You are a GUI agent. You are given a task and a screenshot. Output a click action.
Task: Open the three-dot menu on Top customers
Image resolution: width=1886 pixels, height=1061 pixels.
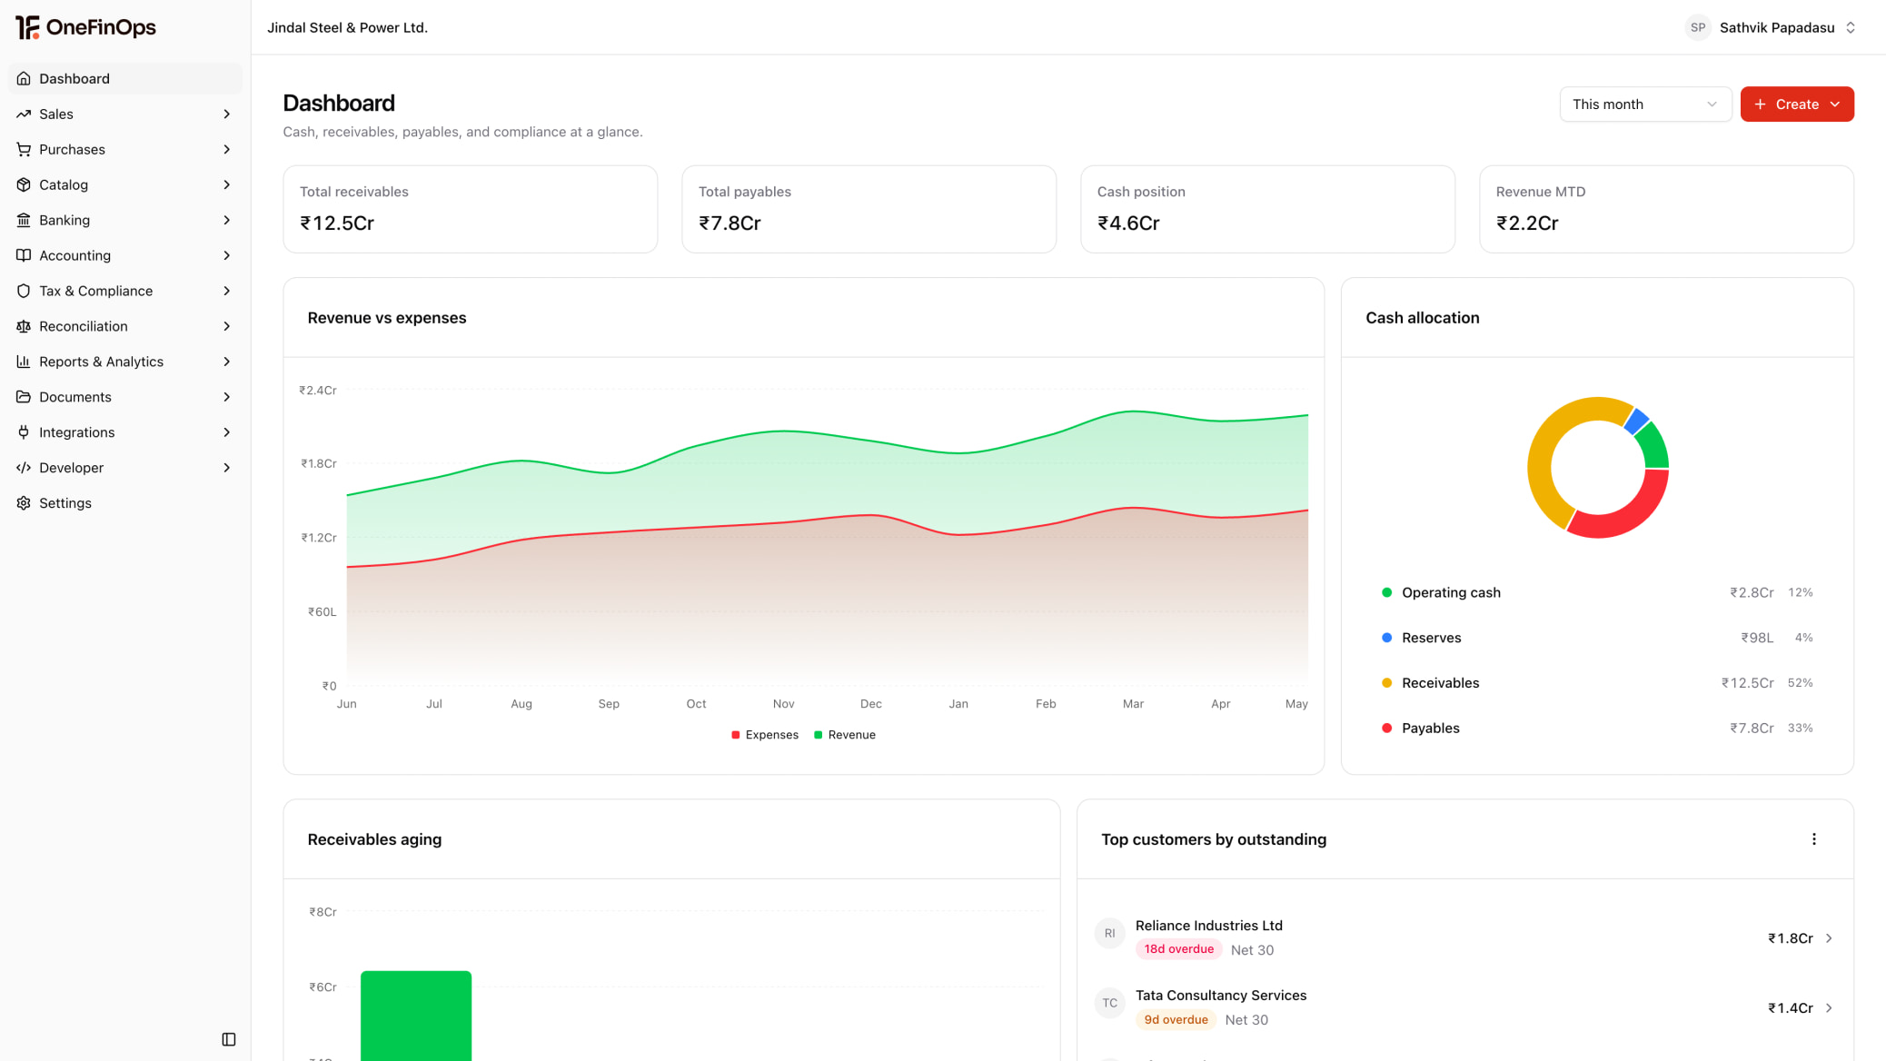point(1814,839)
